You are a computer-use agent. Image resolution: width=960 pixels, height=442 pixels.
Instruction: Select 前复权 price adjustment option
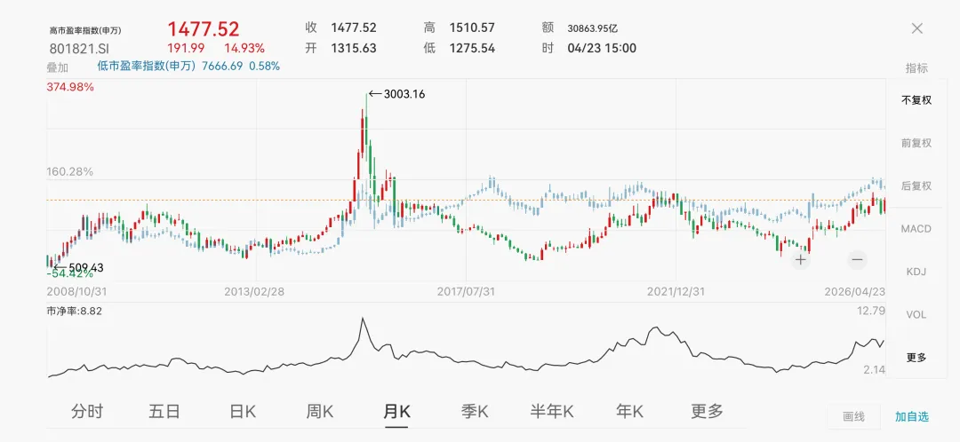click(916, 142)
